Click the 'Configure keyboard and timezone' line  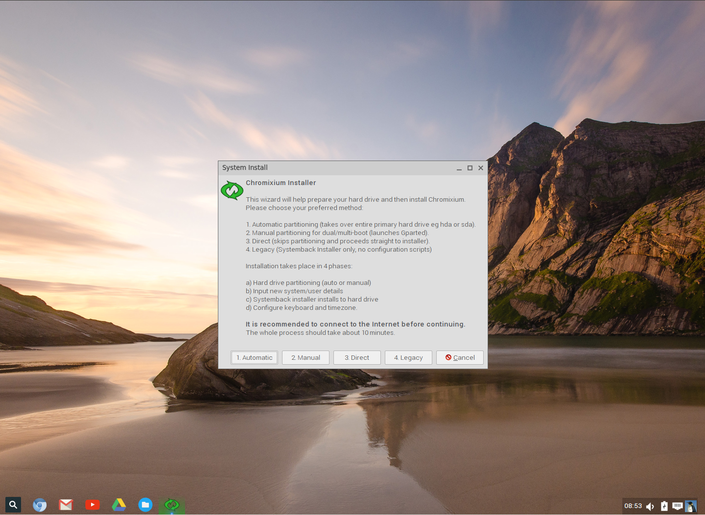(x=302, y=308)
